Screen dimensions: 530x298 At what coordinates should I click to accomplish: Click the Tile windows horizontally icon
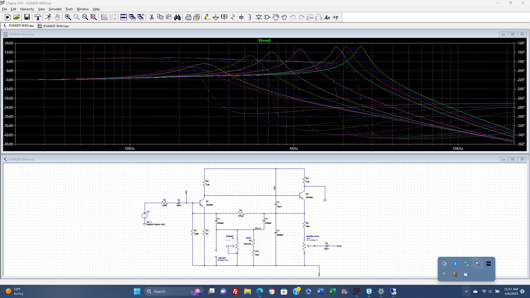coord(123,17)
